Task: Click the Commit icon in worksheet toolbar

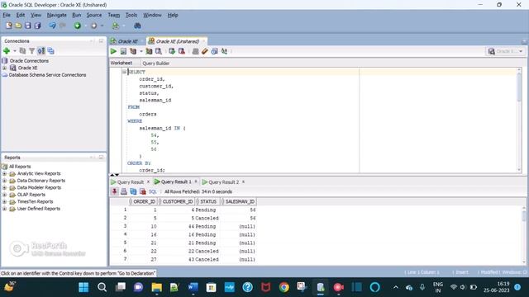Action: [172, 51]
